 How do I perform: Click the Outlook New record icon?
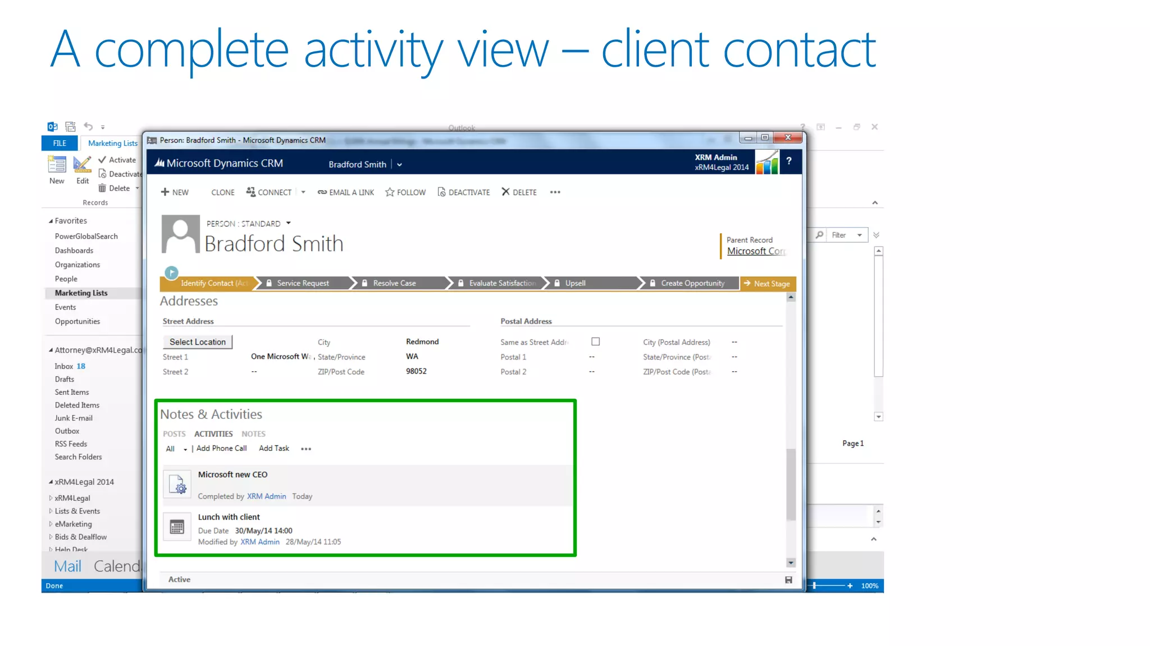click(x=57, y=164)
